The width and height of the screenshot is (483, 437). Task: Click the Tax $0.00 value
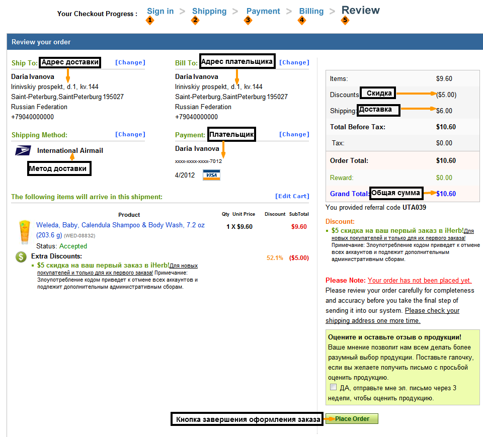click(444, 143)
